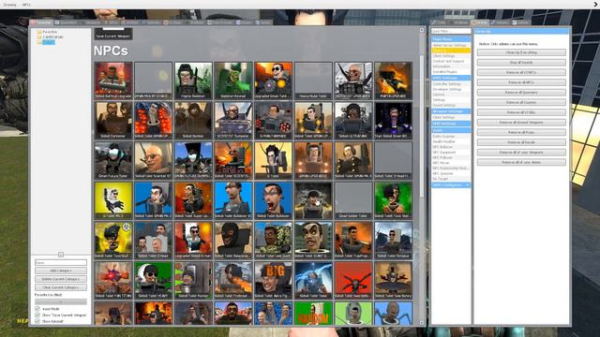
Task: Switch to the Post Process tab
Action: point(220,22)
